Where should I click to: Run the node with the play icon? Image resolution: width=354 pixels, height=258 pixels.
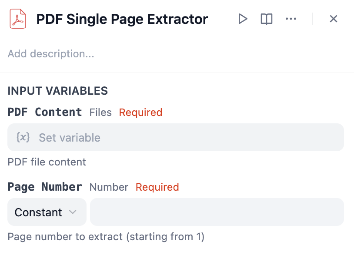243,19
